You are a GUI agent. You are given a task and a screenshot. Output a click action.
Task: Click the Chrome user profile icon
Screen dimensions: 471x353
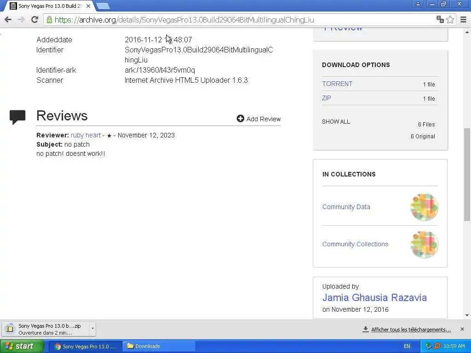(x=418, y=4)
